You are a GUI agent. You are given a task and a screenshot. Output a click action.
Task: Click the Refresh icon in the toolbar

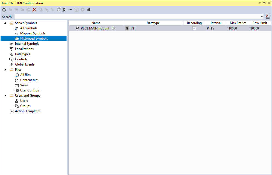tap(4, 10)
